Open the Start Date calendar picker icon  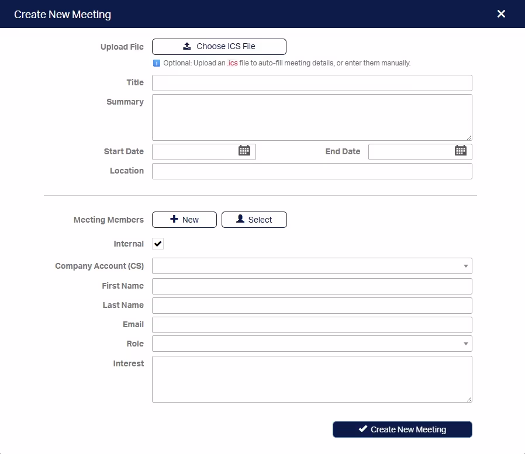point(244,151)
